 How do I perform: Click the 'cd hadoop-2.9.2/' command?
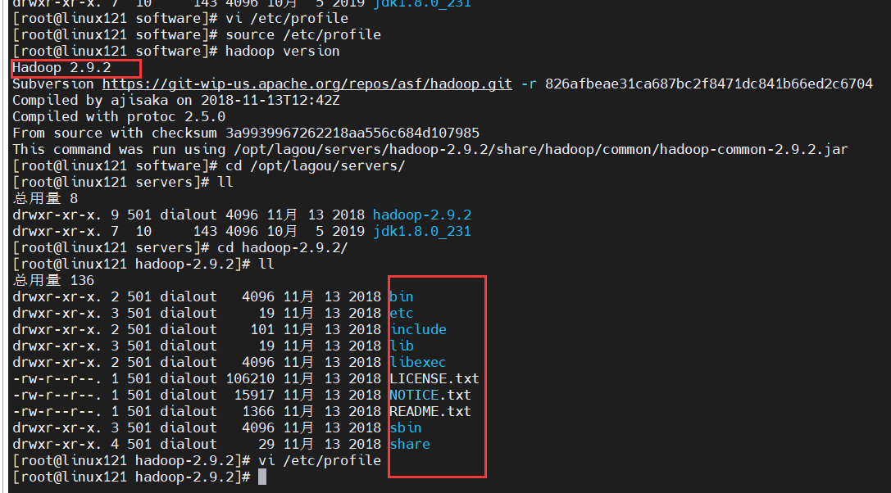pos(283,247)
